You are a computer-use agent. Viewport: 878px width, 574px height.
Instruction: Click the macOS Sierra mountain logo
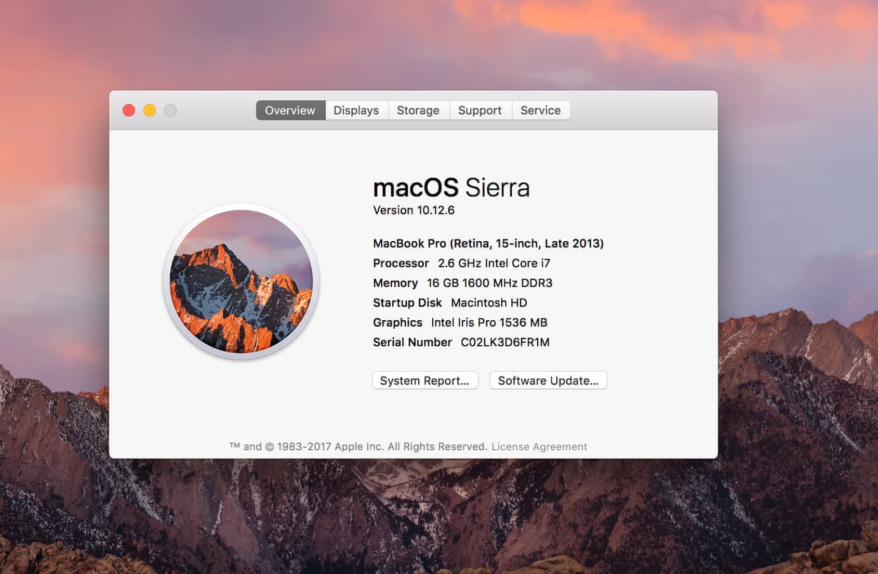pyautogui.click(x=241, y=281)
